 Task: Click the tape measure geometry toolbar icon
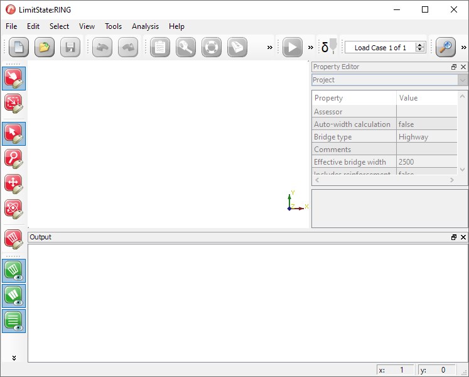[186, 47]
